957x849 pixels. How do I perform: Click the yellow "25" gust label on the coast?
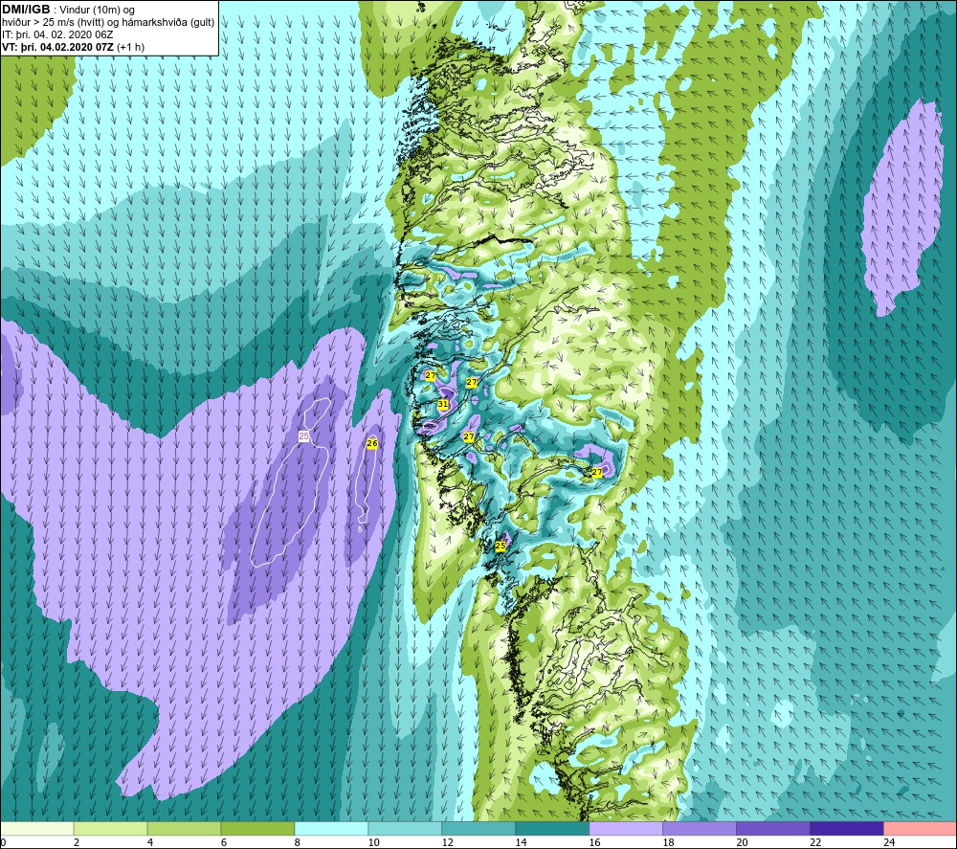[x=501, y=546]
